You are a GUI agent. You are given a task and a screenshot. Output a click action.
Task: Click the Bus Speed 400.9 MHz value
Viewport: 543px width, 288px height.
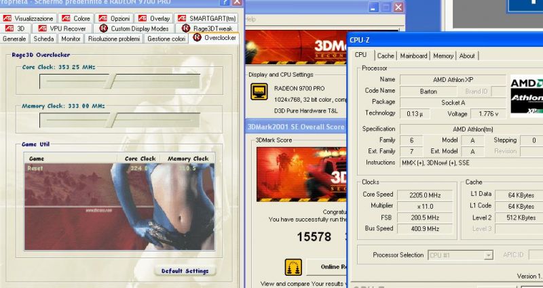[425, 228]
